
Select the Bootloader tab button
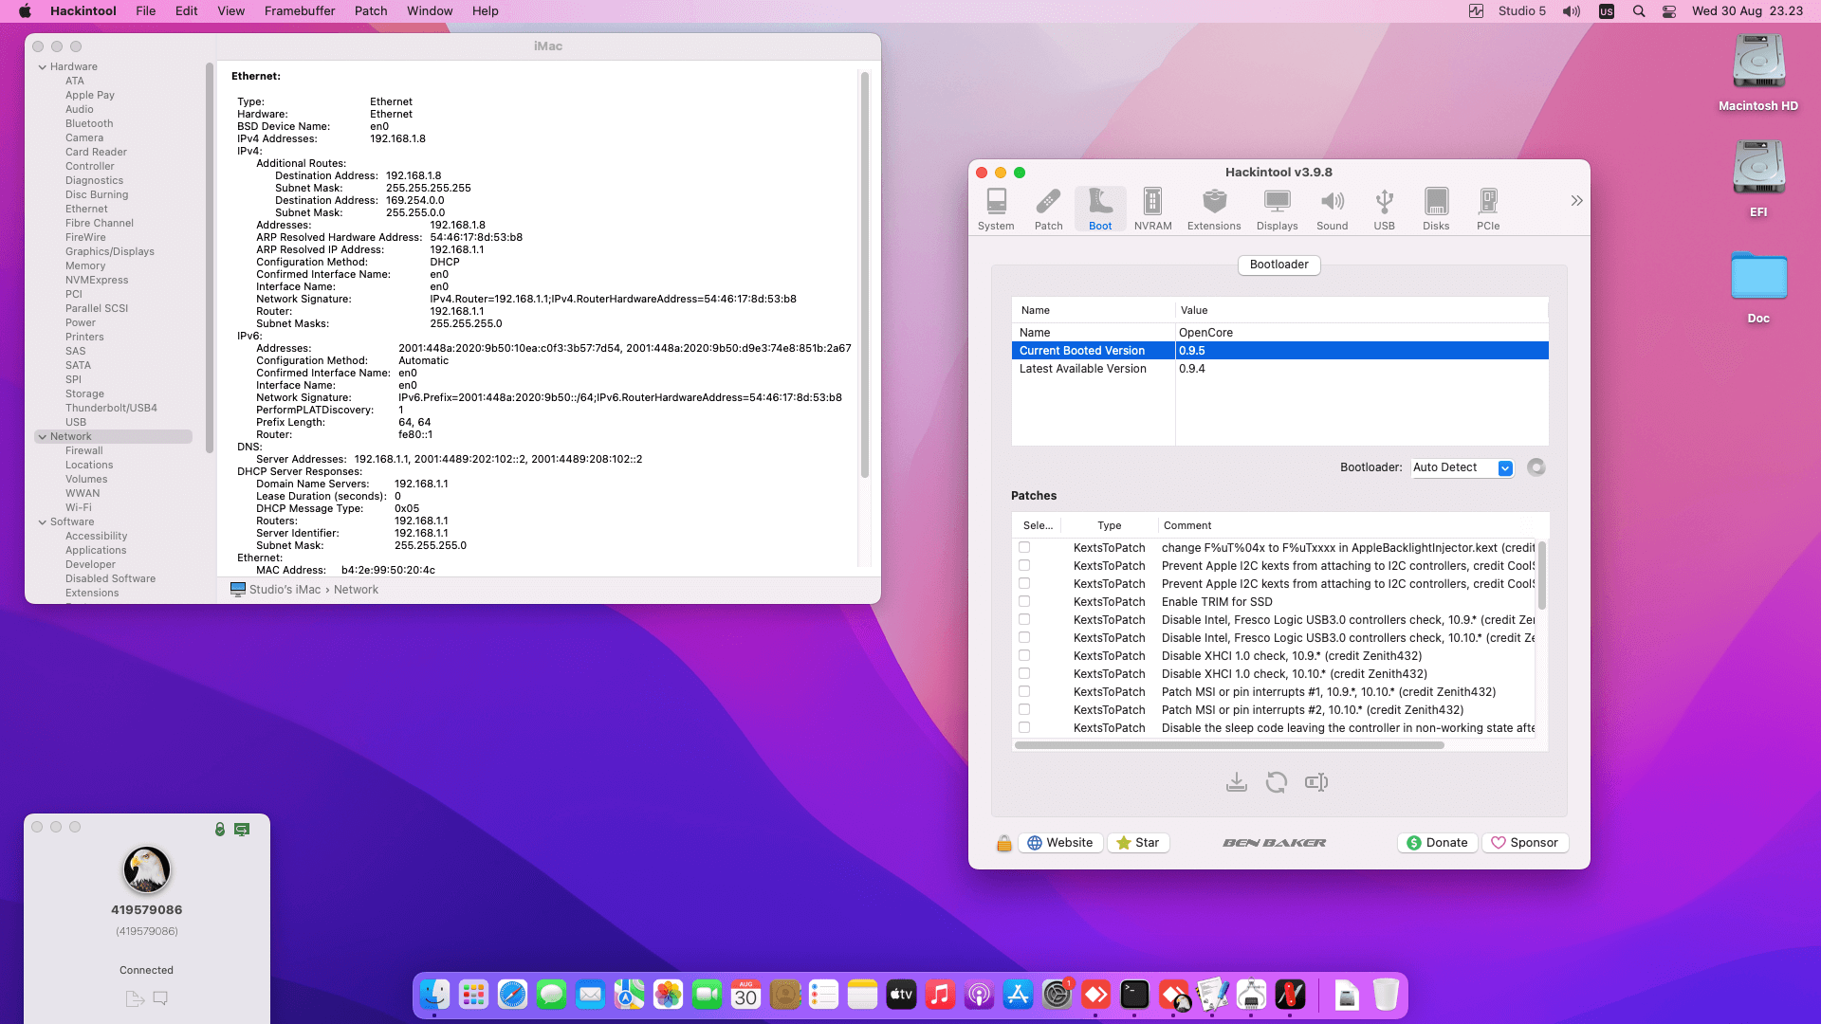coord(1278,265)
